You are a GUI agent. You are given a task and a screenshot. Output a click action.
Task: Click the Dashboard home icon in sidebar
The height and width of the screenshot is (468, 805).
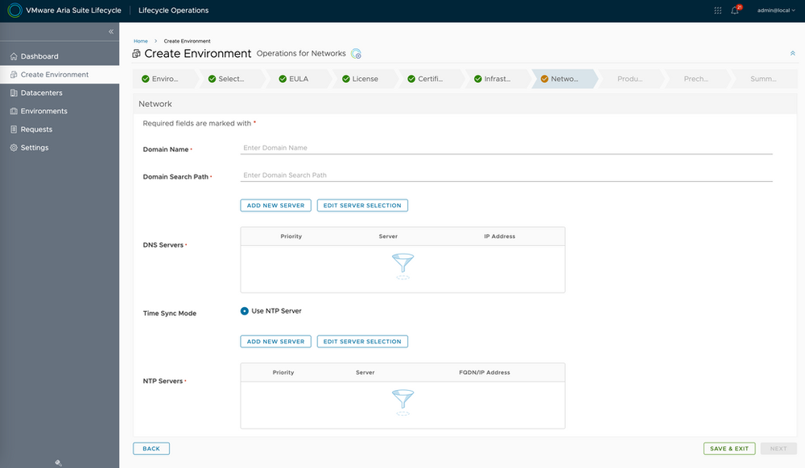click(x=13, y=56)
